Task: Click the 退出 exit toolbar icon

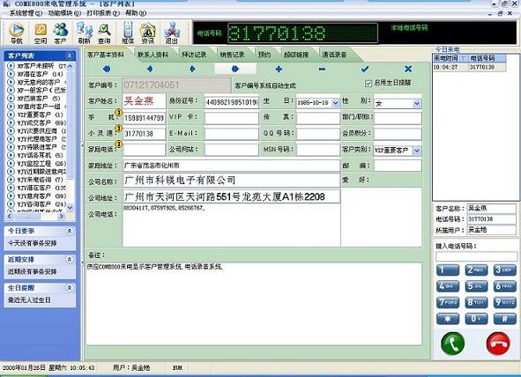Action: pos(171,33)
